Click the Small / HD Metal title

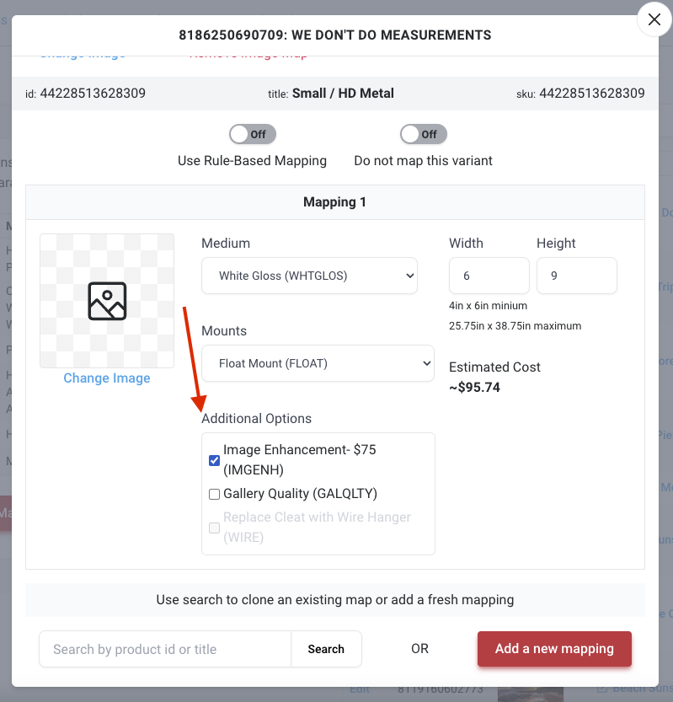pos(343,93)
